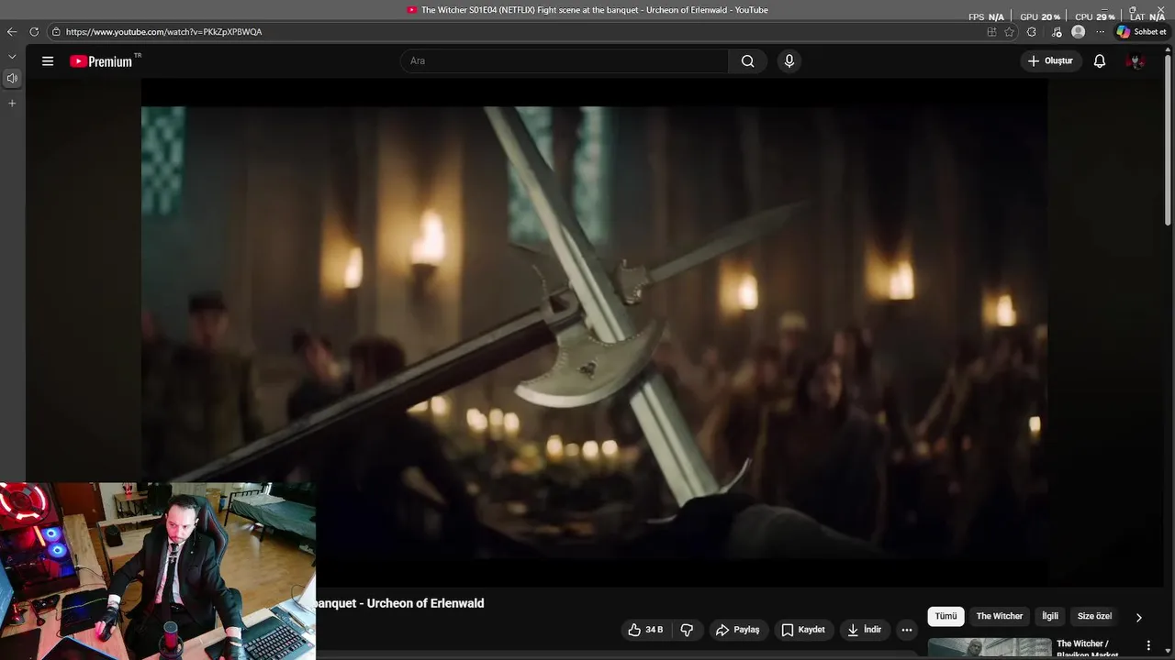Click scrollbar down arrow
The width and height of the screenshot is (1175, 660).
pyautogui.click(x=1168, y=653)
